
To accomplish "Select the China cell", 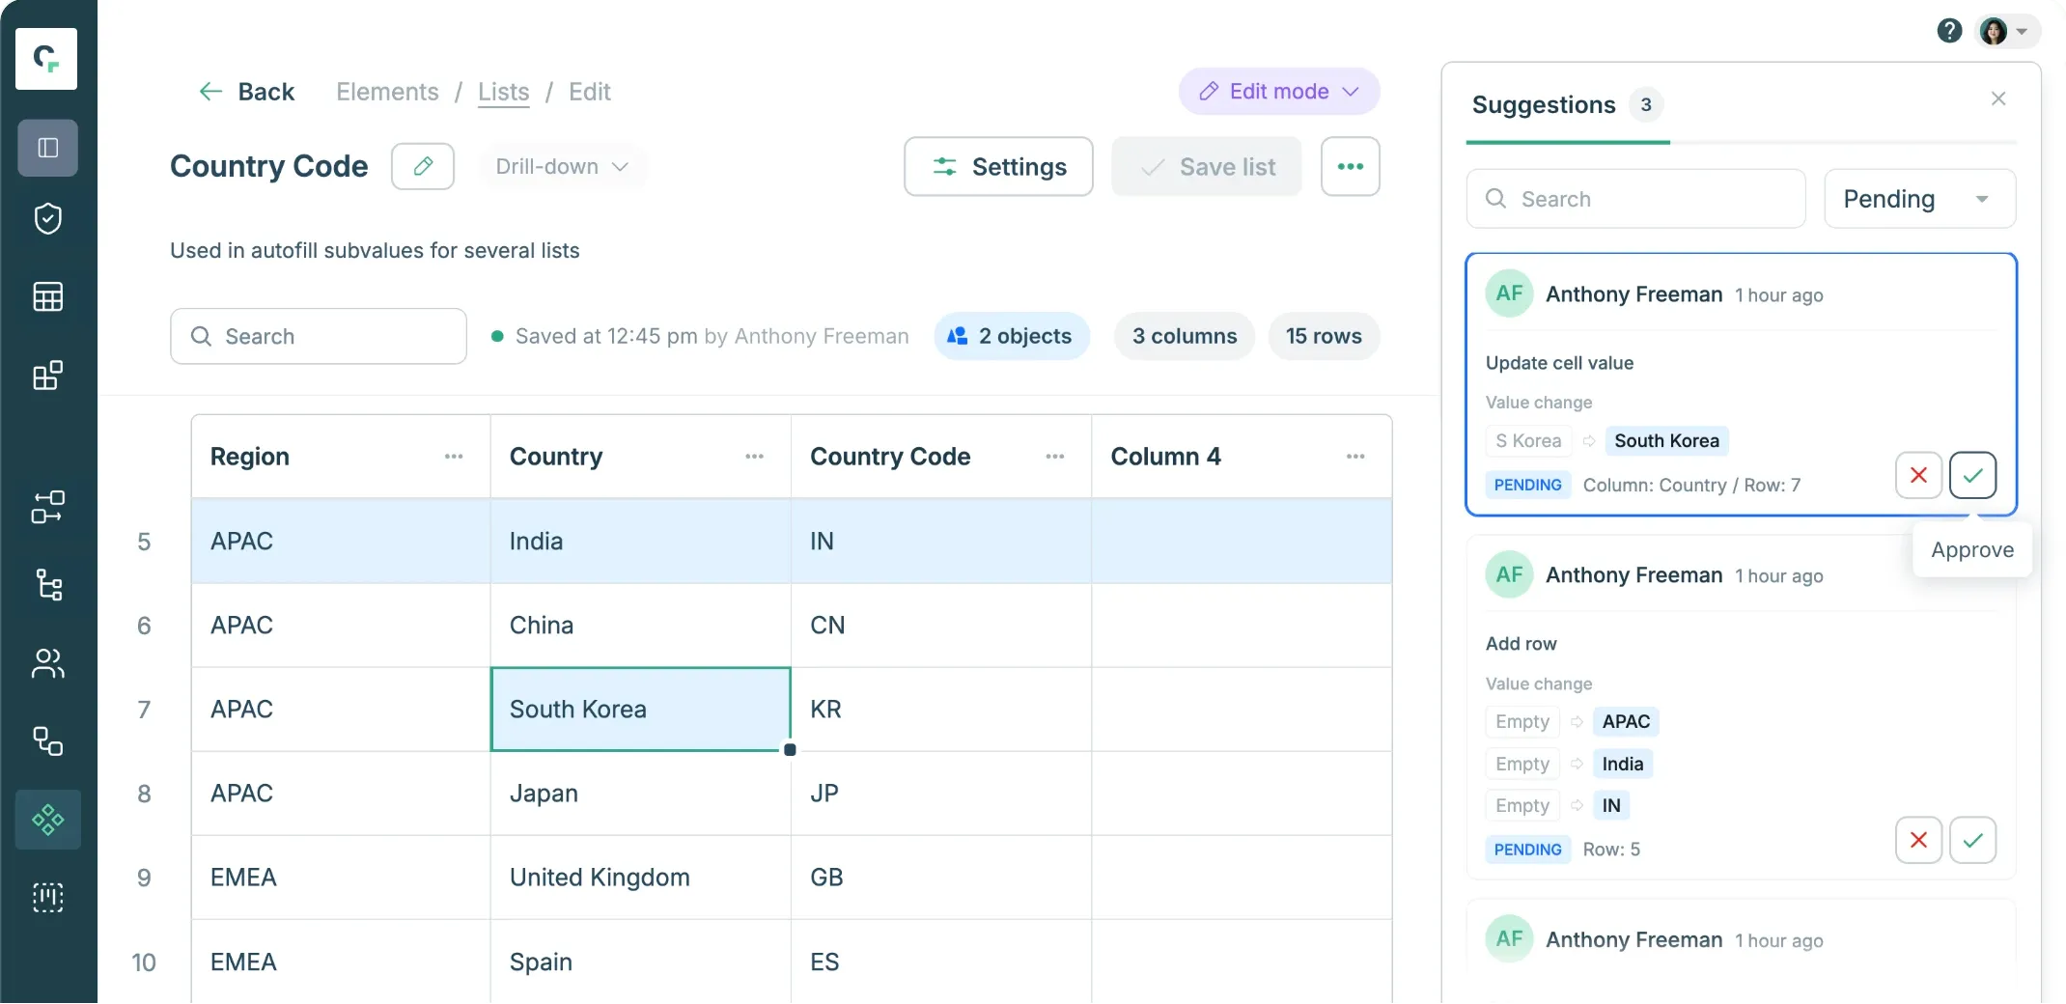I will (640, 626).
